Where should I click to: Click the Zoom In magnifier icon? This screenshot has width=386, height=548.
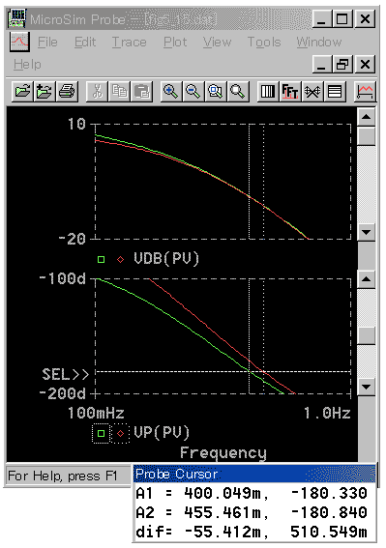point(171,92)
